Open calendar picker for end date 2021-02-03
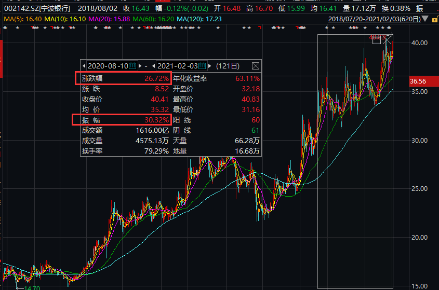The width and height of the screenshot is (439, 290). click(x=202, y=66)
